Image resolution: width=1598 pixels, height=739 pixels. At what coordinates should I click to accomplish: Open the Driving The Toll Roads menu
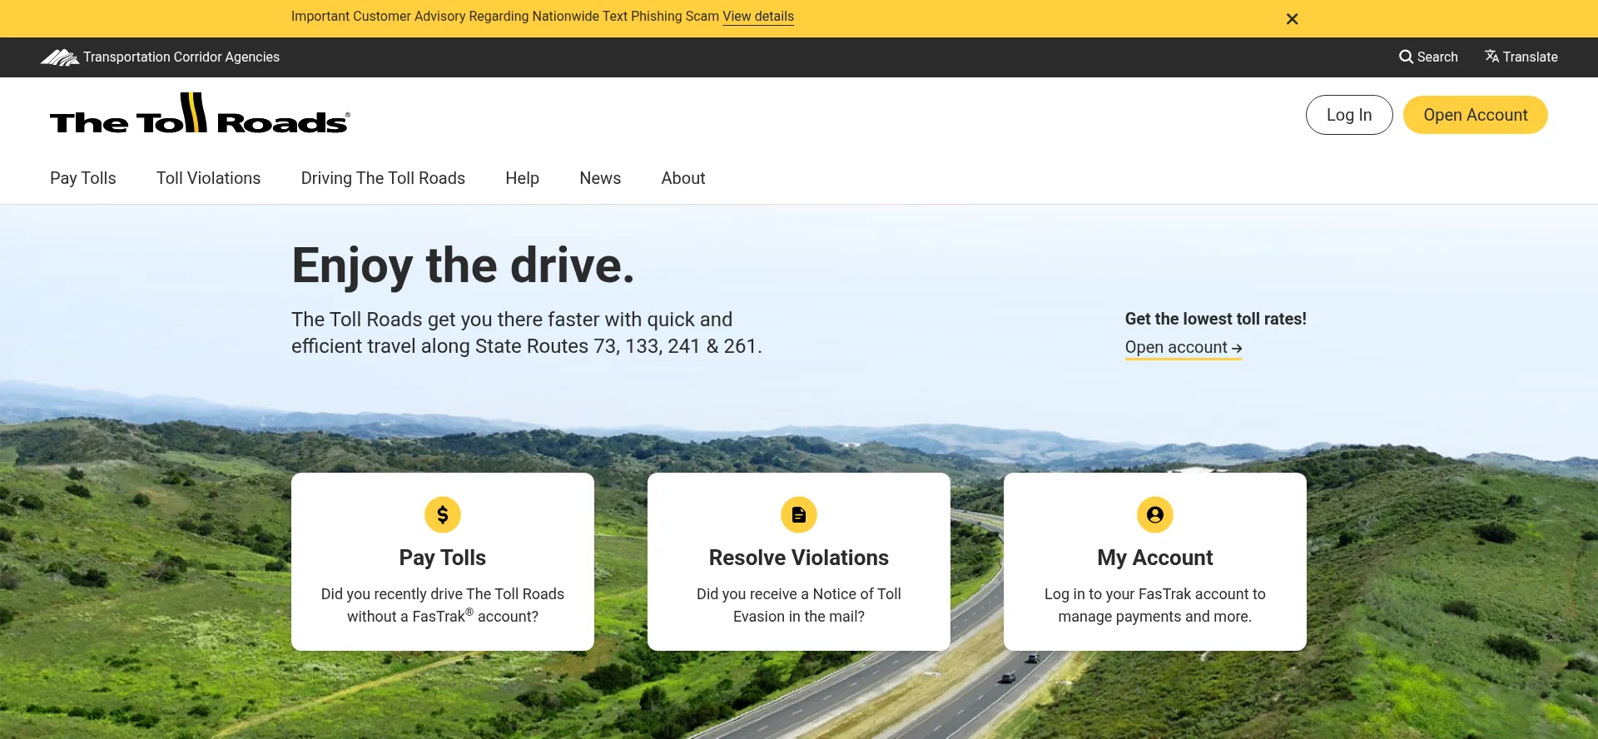(383, 178)
